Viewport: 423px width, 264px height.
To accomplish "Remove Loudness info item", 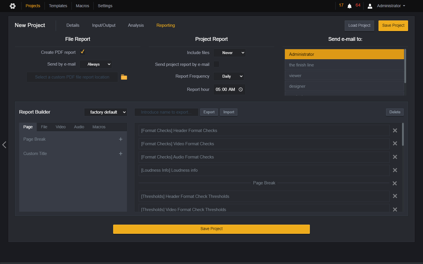I will (395, 170).
